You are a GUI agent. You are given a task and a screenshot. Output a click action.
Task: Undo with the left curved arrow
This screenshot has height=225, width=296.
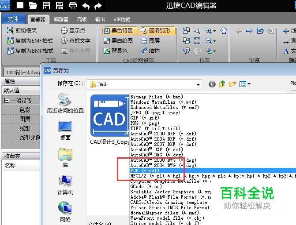coord(86,6)
